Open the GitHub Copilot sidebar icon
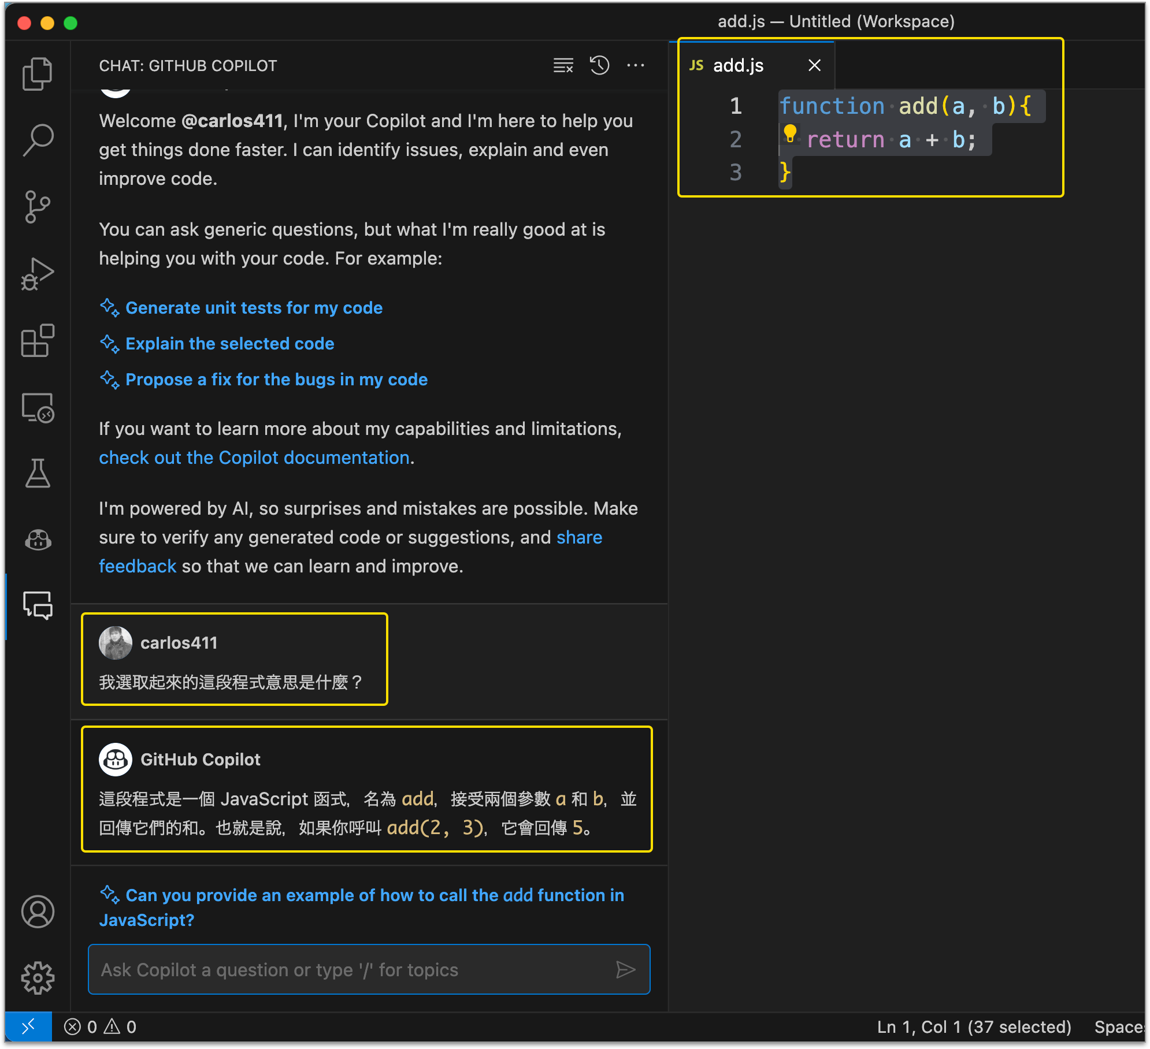 [38, 540]
